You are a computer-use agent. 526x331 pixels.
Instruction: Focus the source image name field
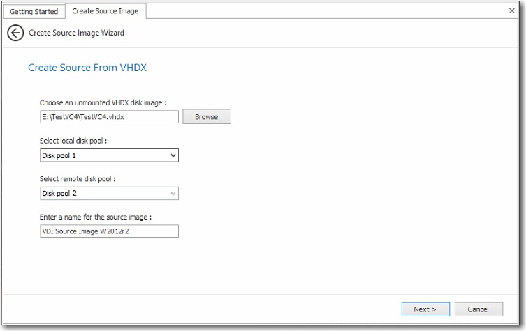[x=109, y=231]
